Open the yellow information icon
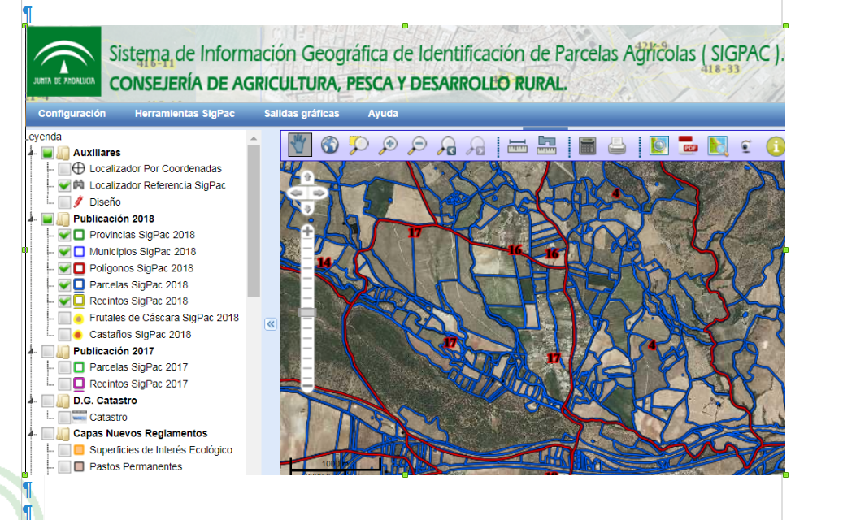The height and width of the screenshot is (520, 843). click(x=776, y=146)
